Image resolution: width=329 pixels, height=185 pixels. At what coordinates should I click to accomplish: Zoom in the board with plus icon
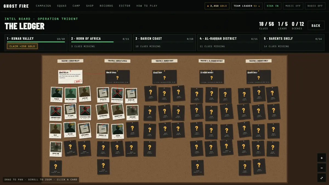point(322,158)
